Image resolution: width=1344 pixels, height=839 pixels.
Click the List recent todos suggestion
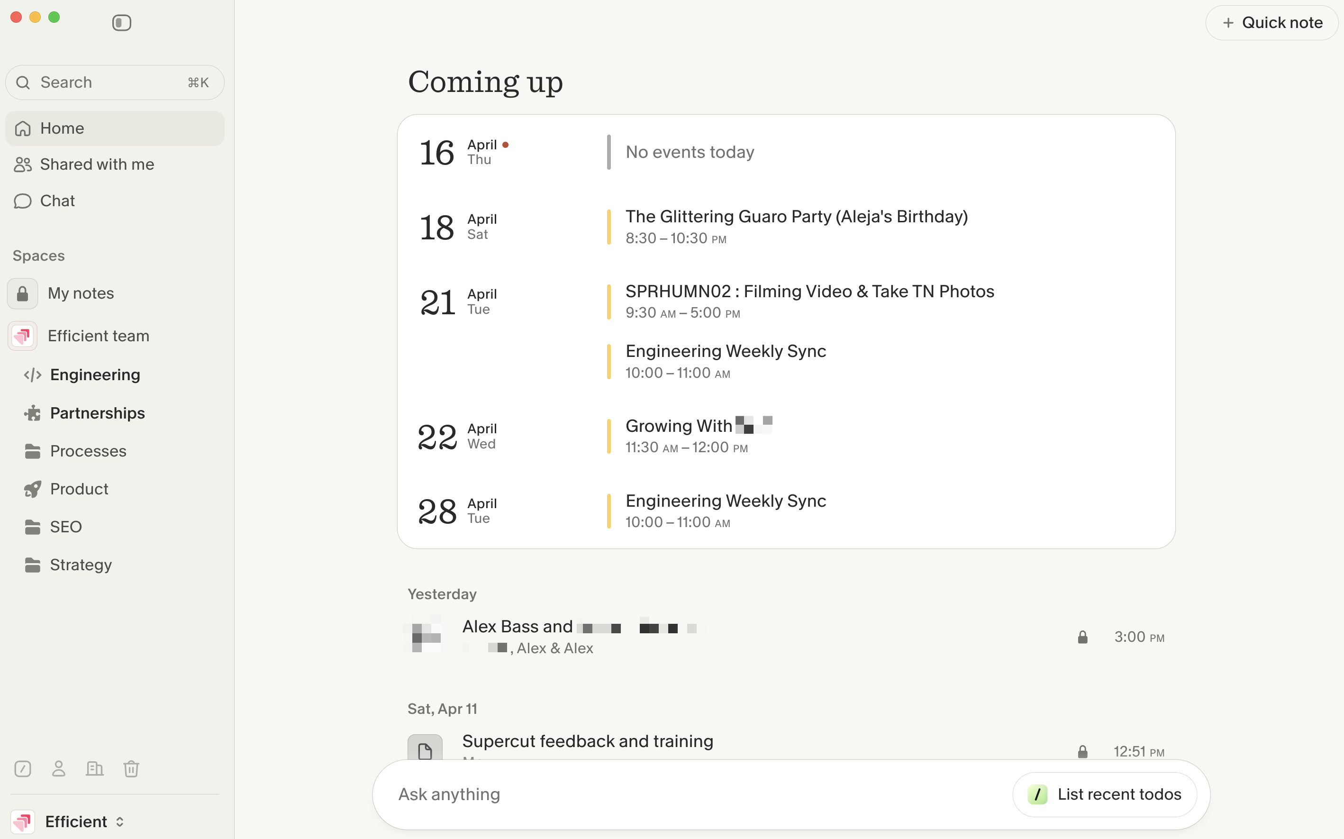(1104, 794)
